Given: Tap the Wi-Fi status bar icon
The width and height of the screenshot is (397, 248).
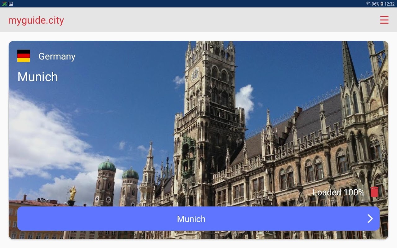Looking at the screenshot, I should point(368,4).
